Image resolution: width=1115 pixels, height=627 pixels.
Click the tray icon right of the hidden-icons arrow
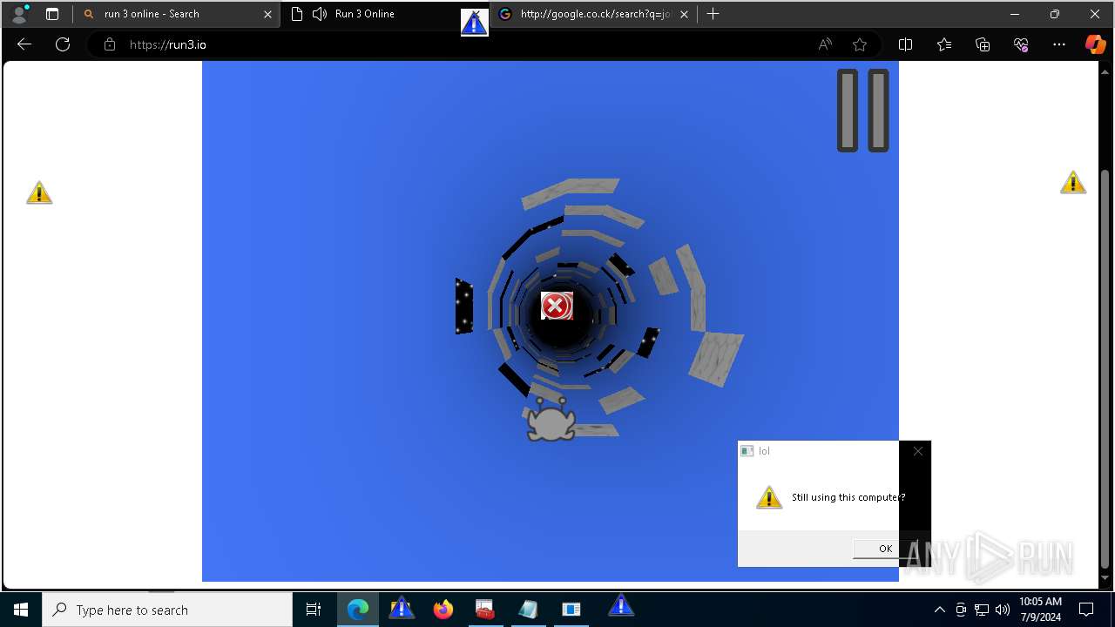pyautogui.click(x=961, y=610)
